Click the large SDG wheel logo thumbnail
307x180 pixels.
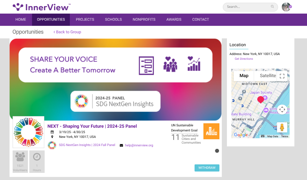(28, 132)
